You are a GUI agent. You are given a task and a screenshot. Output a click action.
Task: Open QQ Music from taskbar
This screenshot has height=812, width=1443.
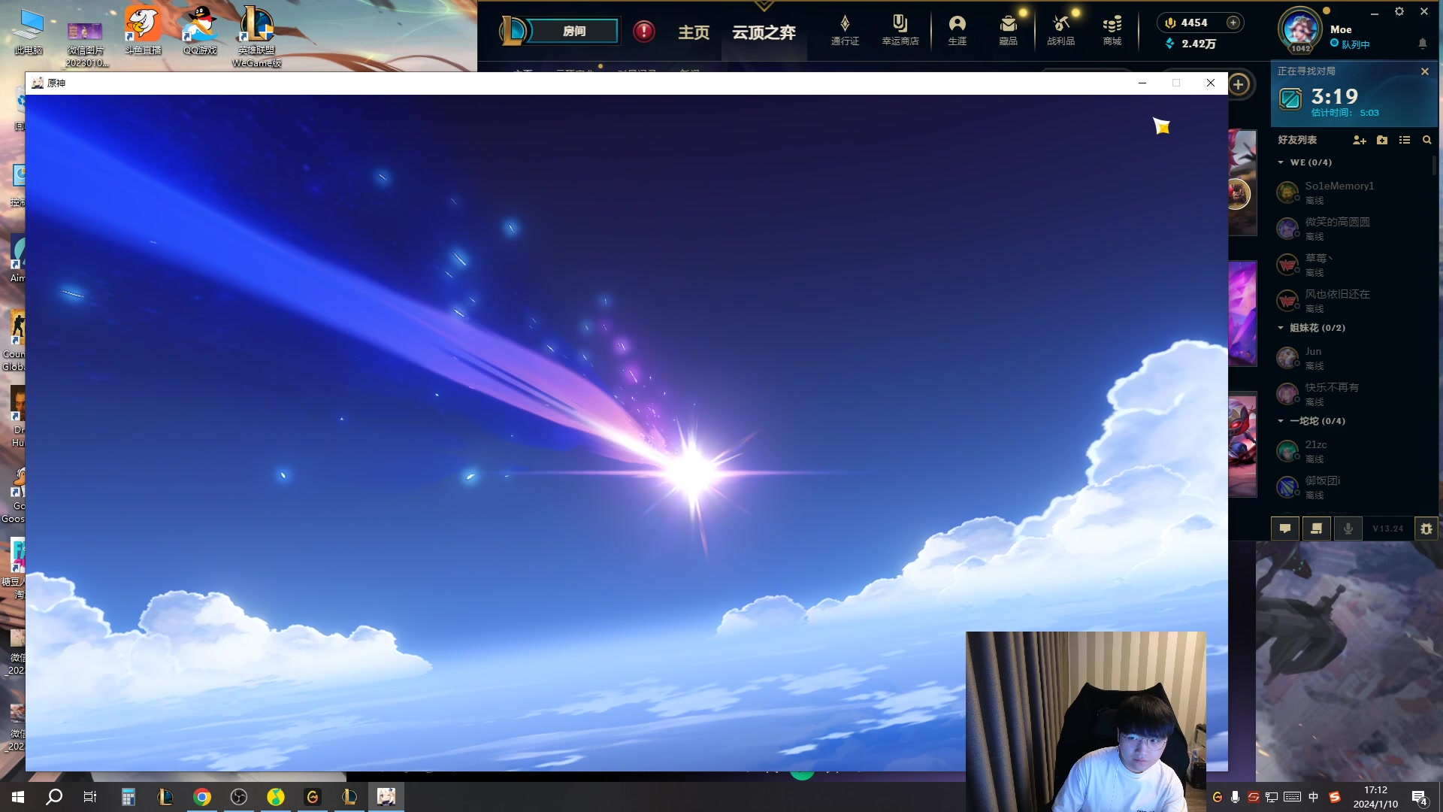click(x=276, y=797)
